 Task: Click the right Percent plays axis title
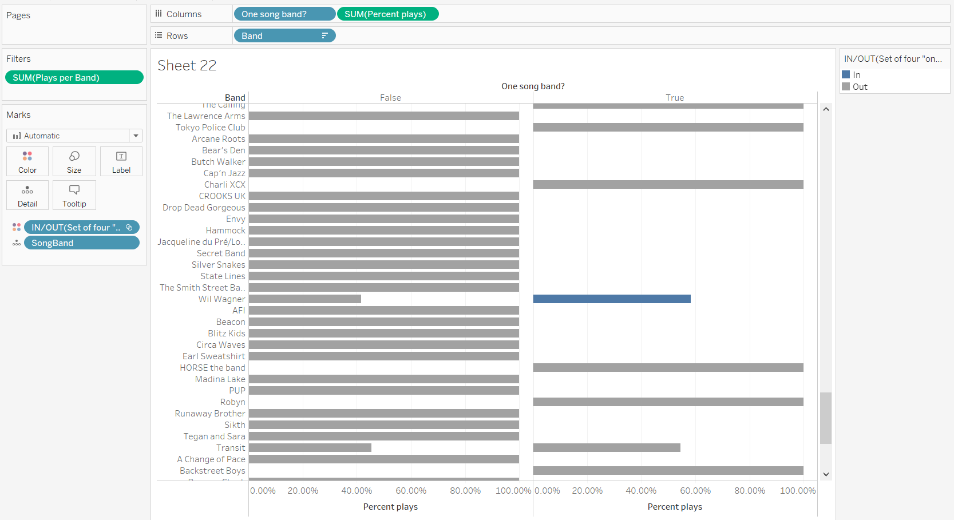click(x=675, y=506)
